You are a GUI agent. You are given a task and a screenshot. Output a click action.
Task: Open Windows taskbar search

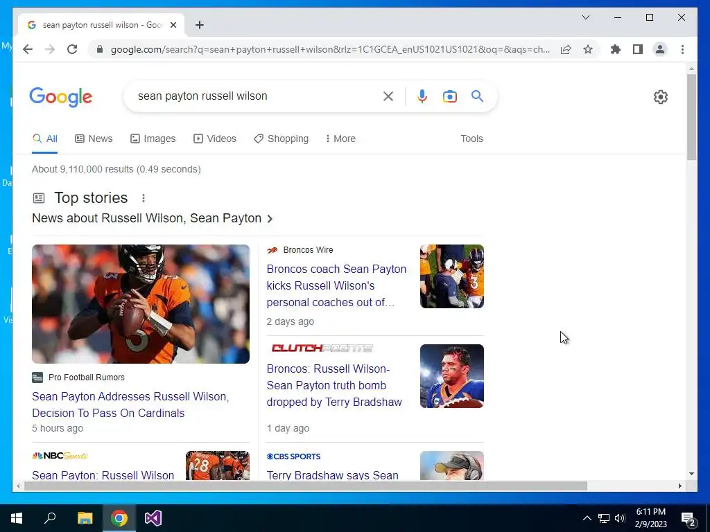[x=50, y=518]
